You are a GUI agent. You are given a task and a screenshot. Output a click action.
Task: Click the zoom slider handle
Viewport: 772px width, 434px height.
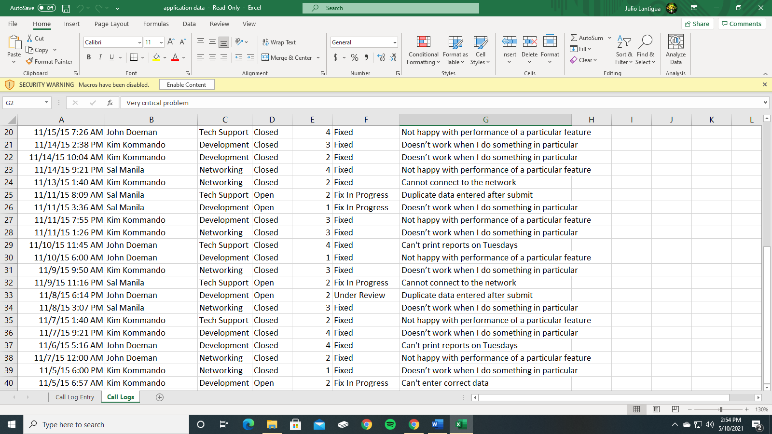[721, 409]
